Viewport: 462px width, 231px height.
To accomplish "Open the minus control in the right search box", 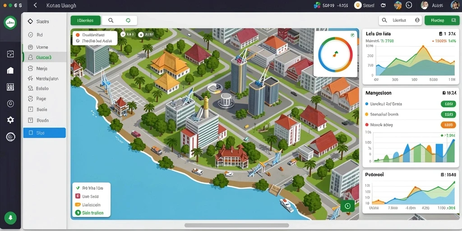I will click(x=417, y=20).
